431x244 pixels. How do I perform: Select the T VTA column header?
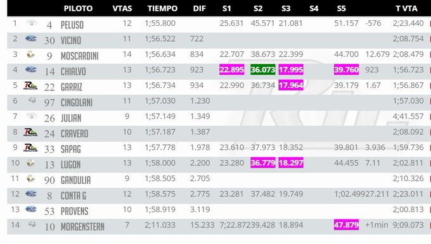[406, 8]
